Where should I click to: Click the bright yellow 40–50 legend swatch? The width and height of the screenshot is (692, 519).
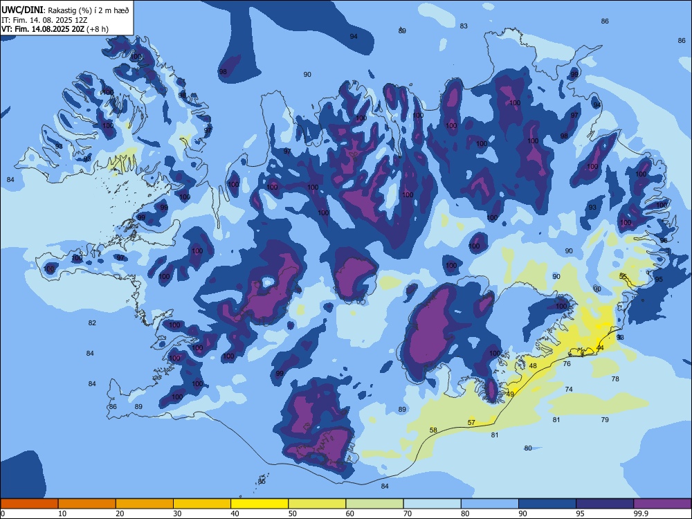click(x=259, y=504)
